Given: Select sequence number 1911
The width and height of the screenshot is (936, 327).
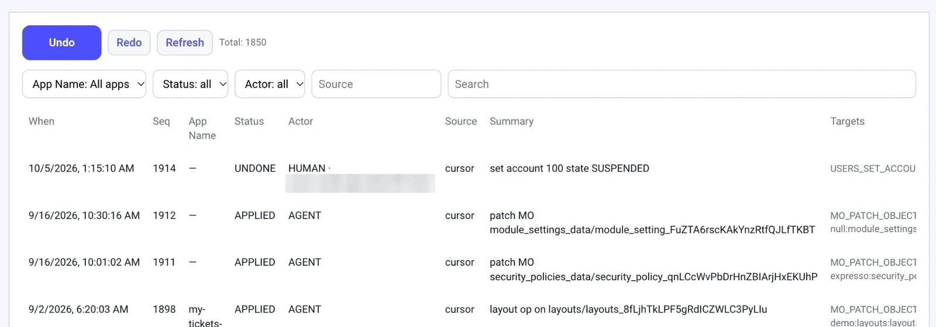Looking at the screenshot, I should 164,262.
